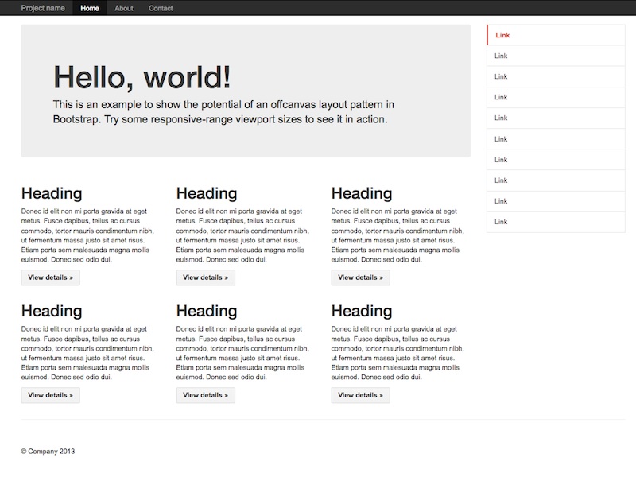The width and height of the screenshot is (636, 477).
Task: Select the Home tab in navbar
Action: click(90, 8)
